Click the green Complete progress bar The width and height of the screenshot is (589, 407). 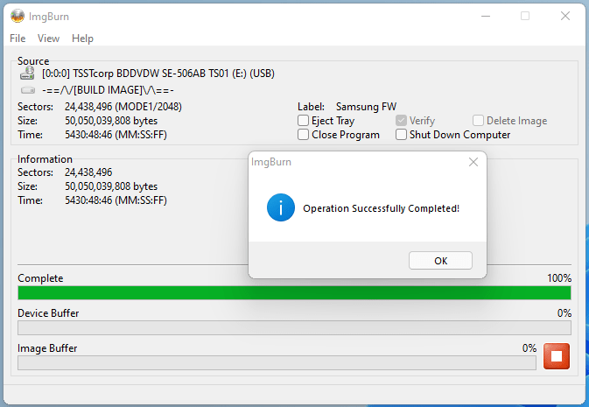coord(294,292)
